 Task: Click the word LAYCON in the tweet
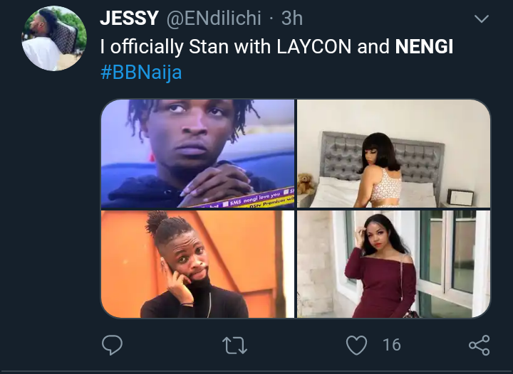point(313,46)
